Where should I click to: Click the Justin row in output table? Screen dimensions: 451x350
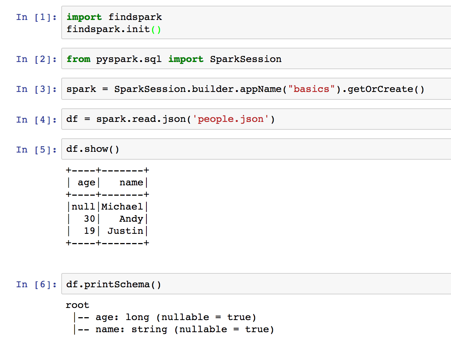[x=107, y=231]
